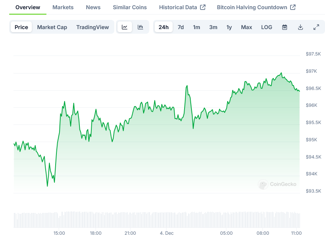
Task: Open the Similar Coins tab
Action: (x=130, y=7)
